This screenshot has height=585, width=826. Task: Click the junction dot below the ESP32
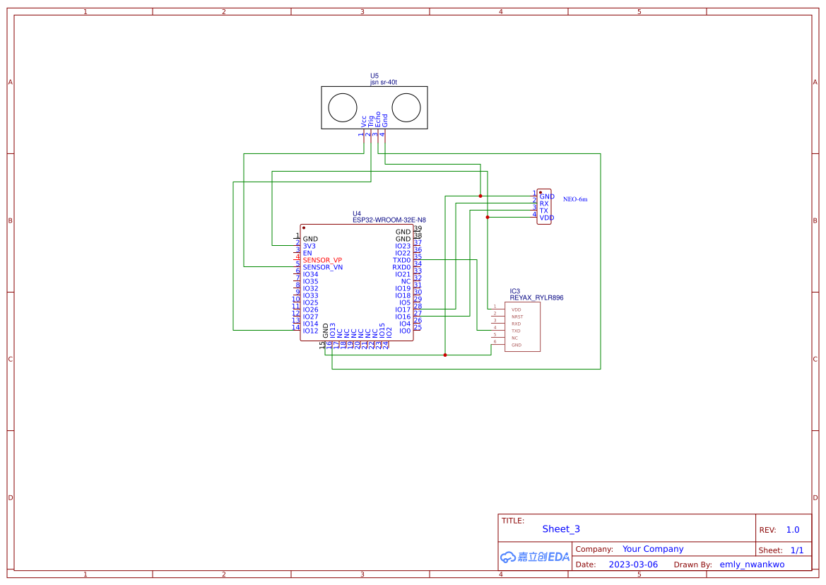click(x=445, y=355)
